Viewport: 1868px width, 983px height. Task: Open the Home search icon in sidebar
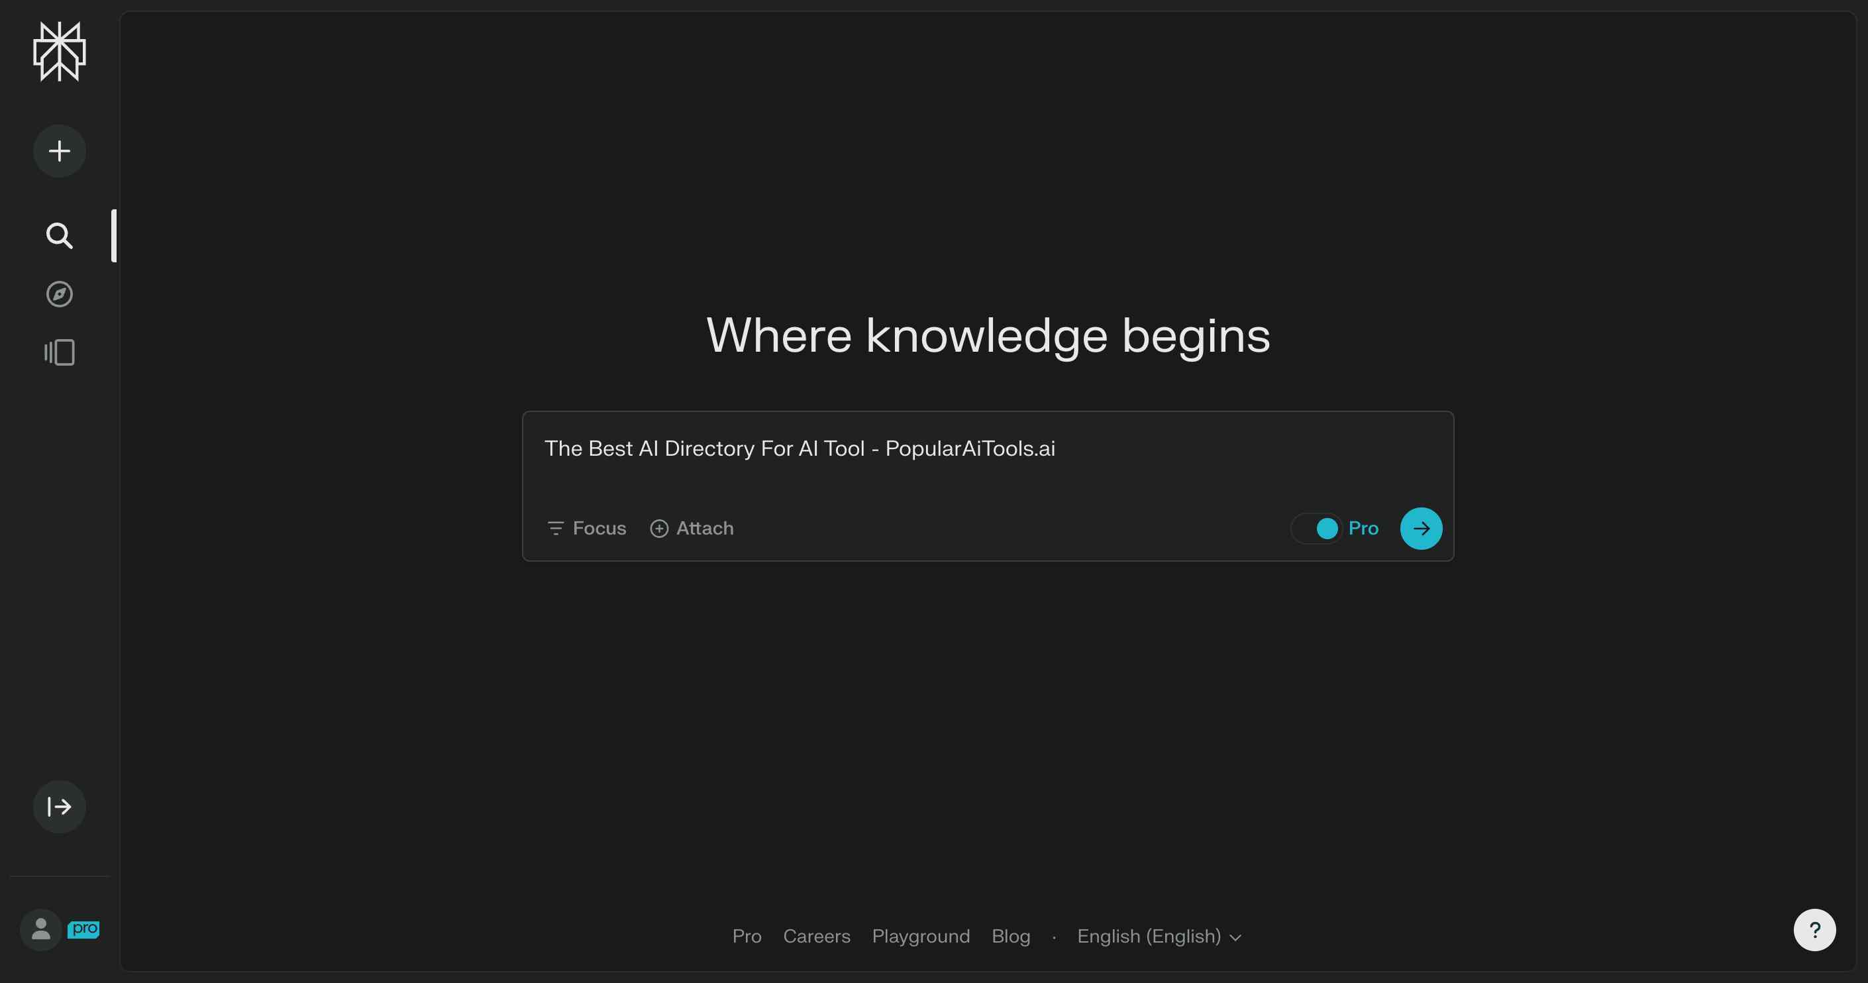[x=60, y=236]
